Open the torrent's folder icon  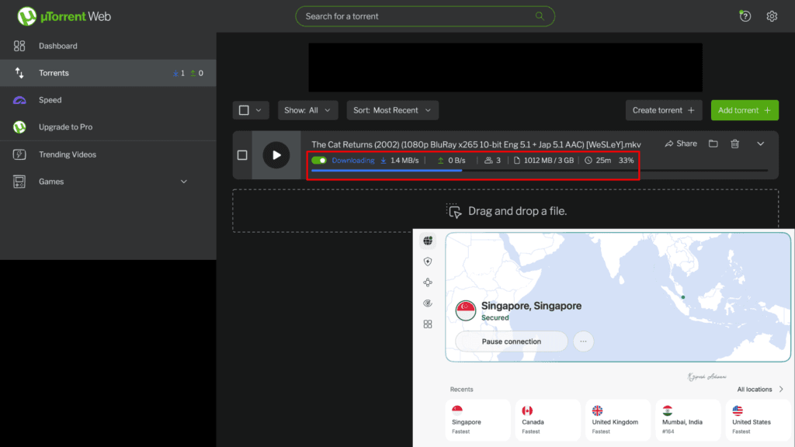pyautogui.click(x=713, y=144)
